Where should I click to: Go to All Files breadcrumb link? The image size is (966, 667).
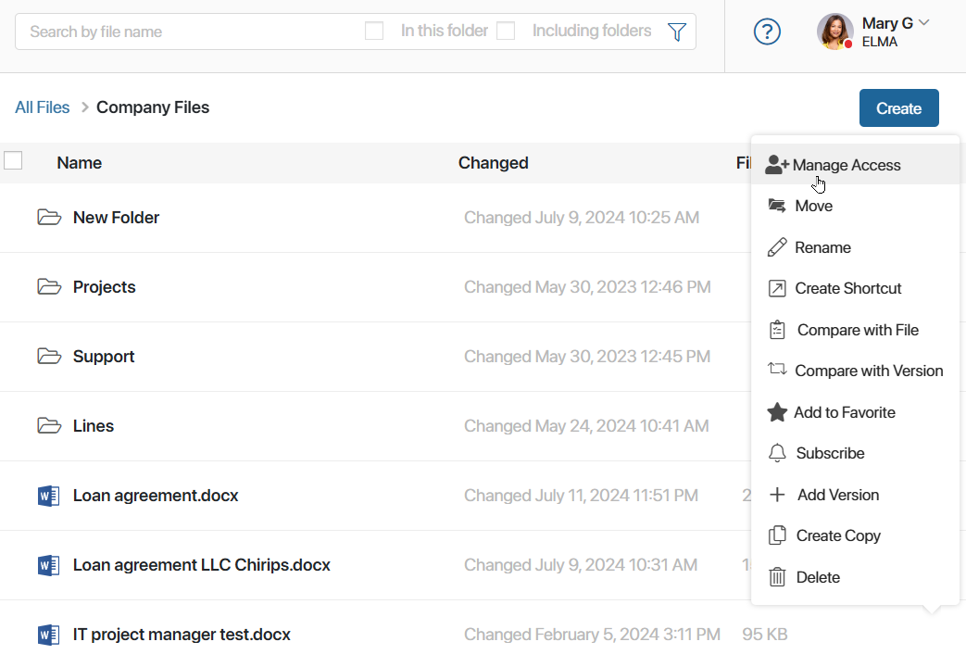[42, 107]
